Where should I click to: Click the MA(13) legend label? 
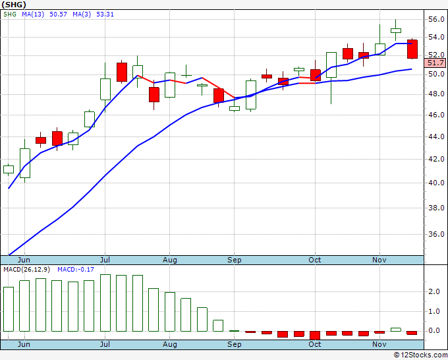(33, 15)
